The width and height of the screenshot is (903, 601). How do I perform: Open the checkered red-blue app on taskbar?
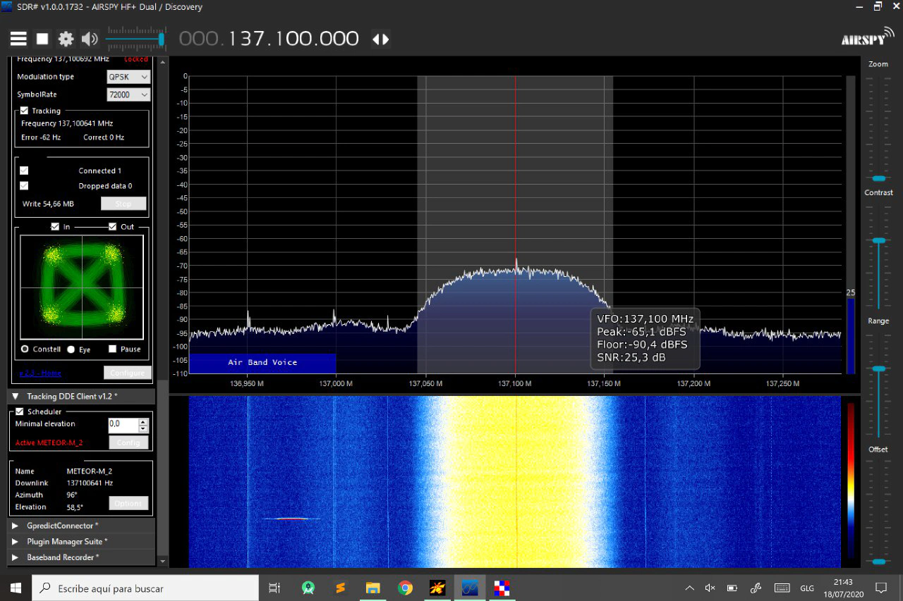[502, 588]
